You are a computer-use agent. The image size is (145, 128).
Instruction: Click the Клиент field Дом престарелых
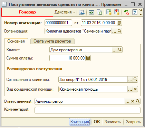81,50
